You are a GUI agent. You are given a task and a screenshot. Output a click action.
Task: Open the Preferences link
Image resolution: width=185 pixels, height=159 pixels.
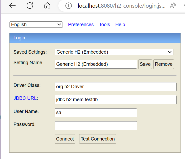coord(81,25)
